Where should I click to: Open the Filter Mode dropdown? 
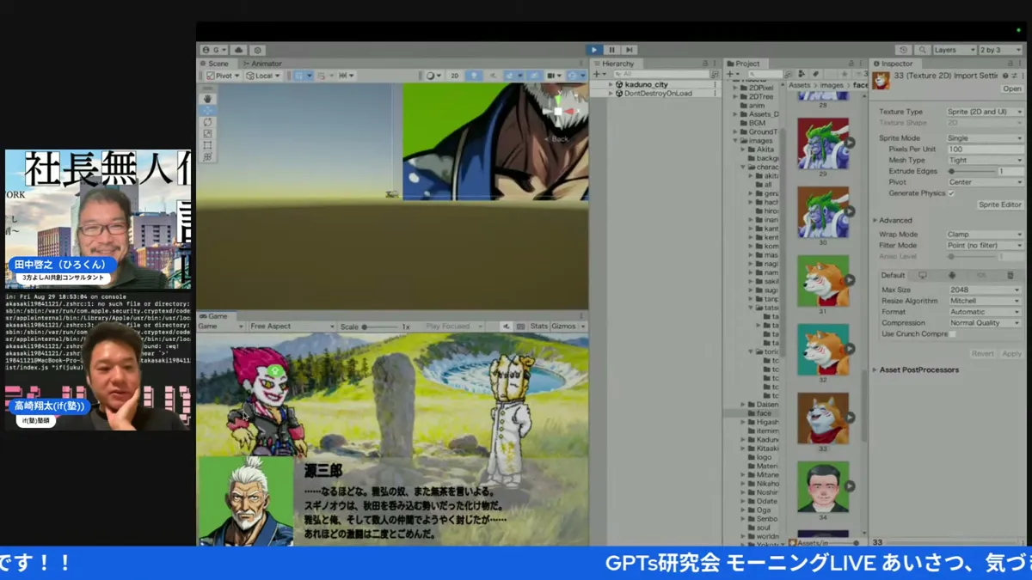tap(984, 245)
